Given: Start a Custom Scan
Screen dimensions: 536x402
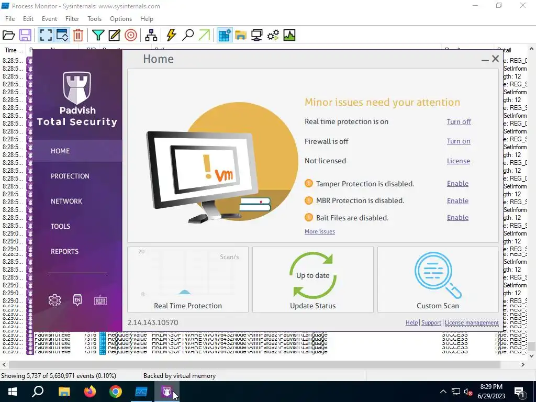Looking at the screenshot, I should [438, 280].
